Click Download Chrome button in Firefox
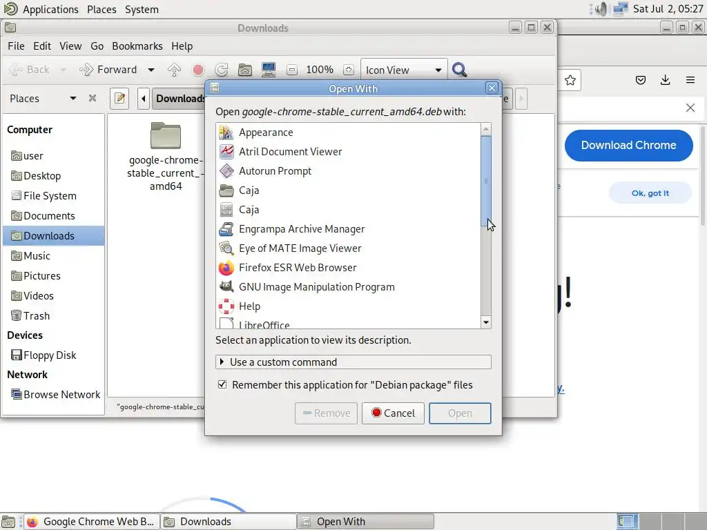This screenshot has width=707, height=530. coord(628,145)
